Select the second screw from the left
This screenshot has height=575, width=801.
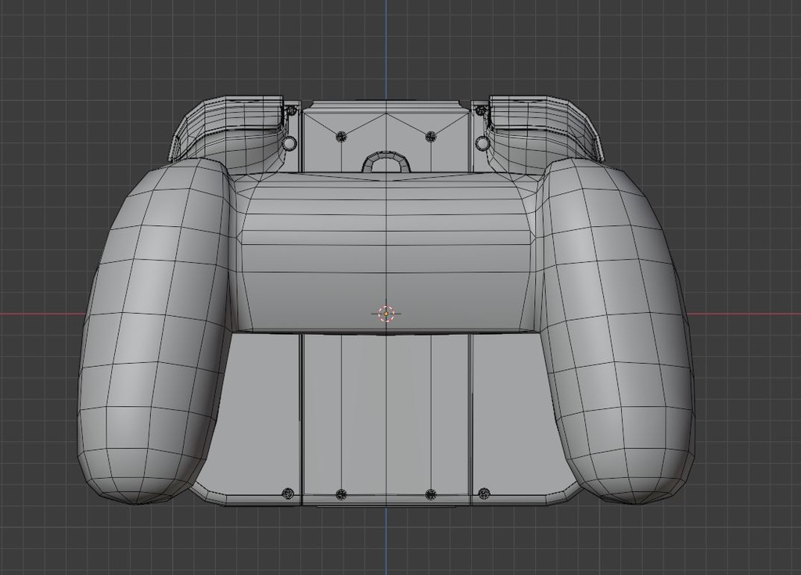pyautogui.click(x=340, y=494)
